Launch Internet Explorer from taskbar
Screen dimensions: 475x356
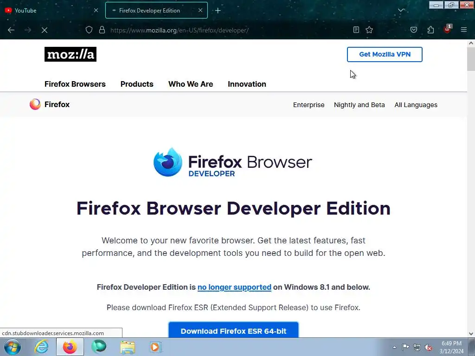point(41,347)
